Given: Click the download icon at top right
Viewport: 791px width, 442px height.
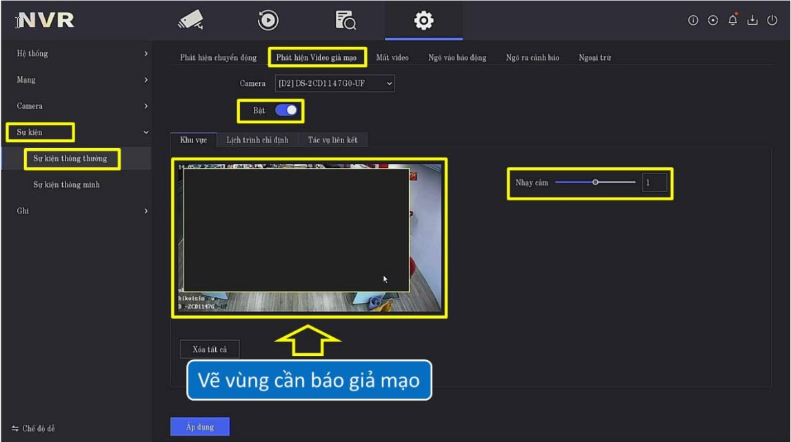Looking at the screenshot, I should point(752,21).
